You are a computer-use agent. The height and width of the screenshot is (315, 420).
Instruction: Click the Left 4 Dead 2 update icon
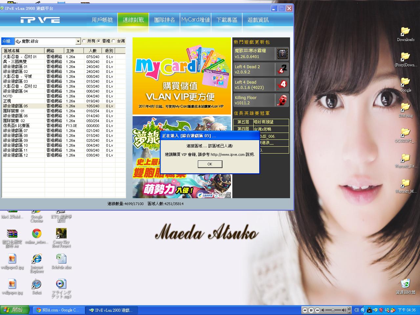[282, 69]
